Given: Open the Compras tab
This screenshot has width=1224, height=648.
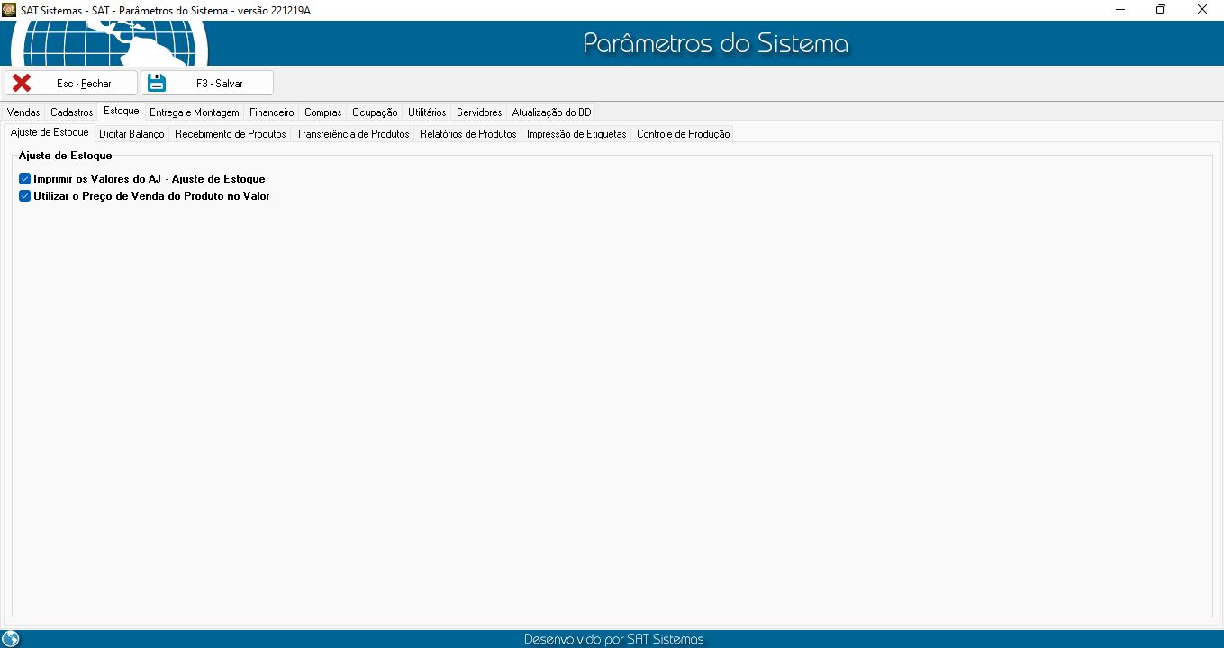Looking at the screenshot, I should click(x=323, y=112).
